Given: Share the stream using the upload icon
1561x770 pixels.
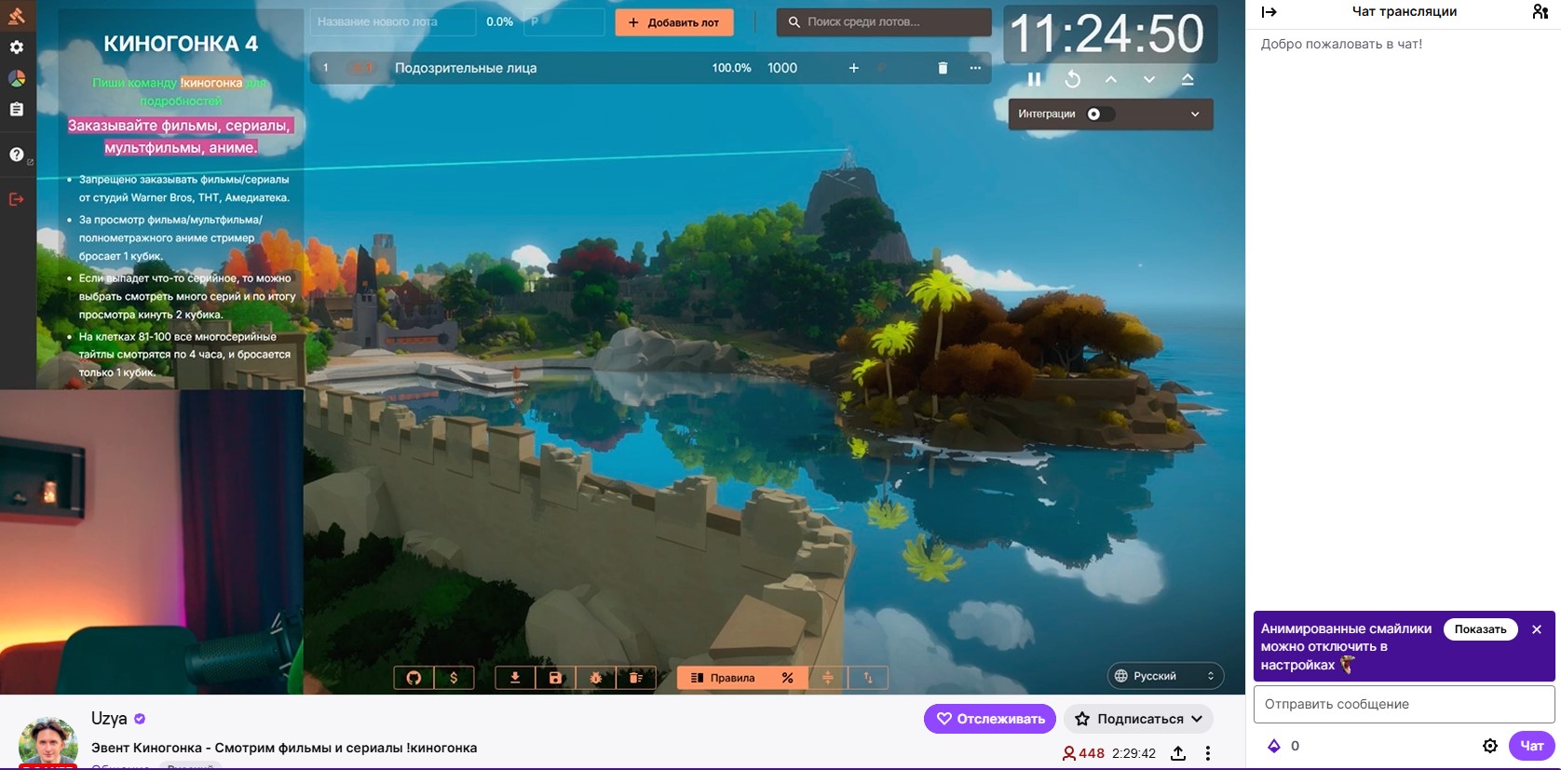Looking at the screenshot, I should point(1178,753).
